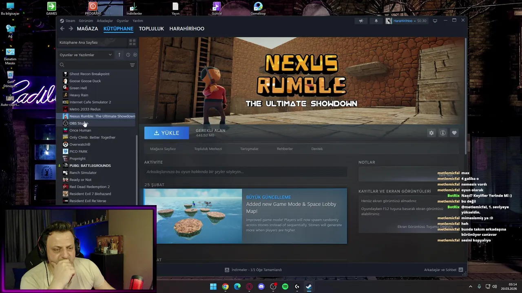The height and width of the screenshot is (293, 522).
Task: Open Rehberler link
Action: 285,149
